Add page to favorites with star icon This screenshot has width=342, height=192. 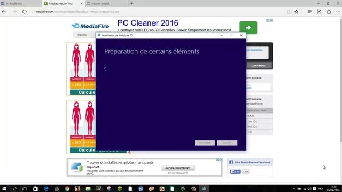click(x=296, y=12)
